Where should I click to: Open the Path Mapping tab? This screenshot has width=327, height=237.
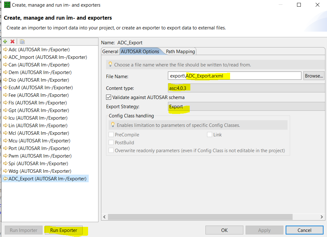pyautogui.click(x=181, y=51)
